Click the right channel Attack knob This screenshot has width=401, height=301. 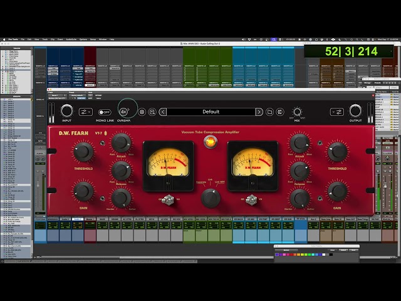(x=299, y=143)
